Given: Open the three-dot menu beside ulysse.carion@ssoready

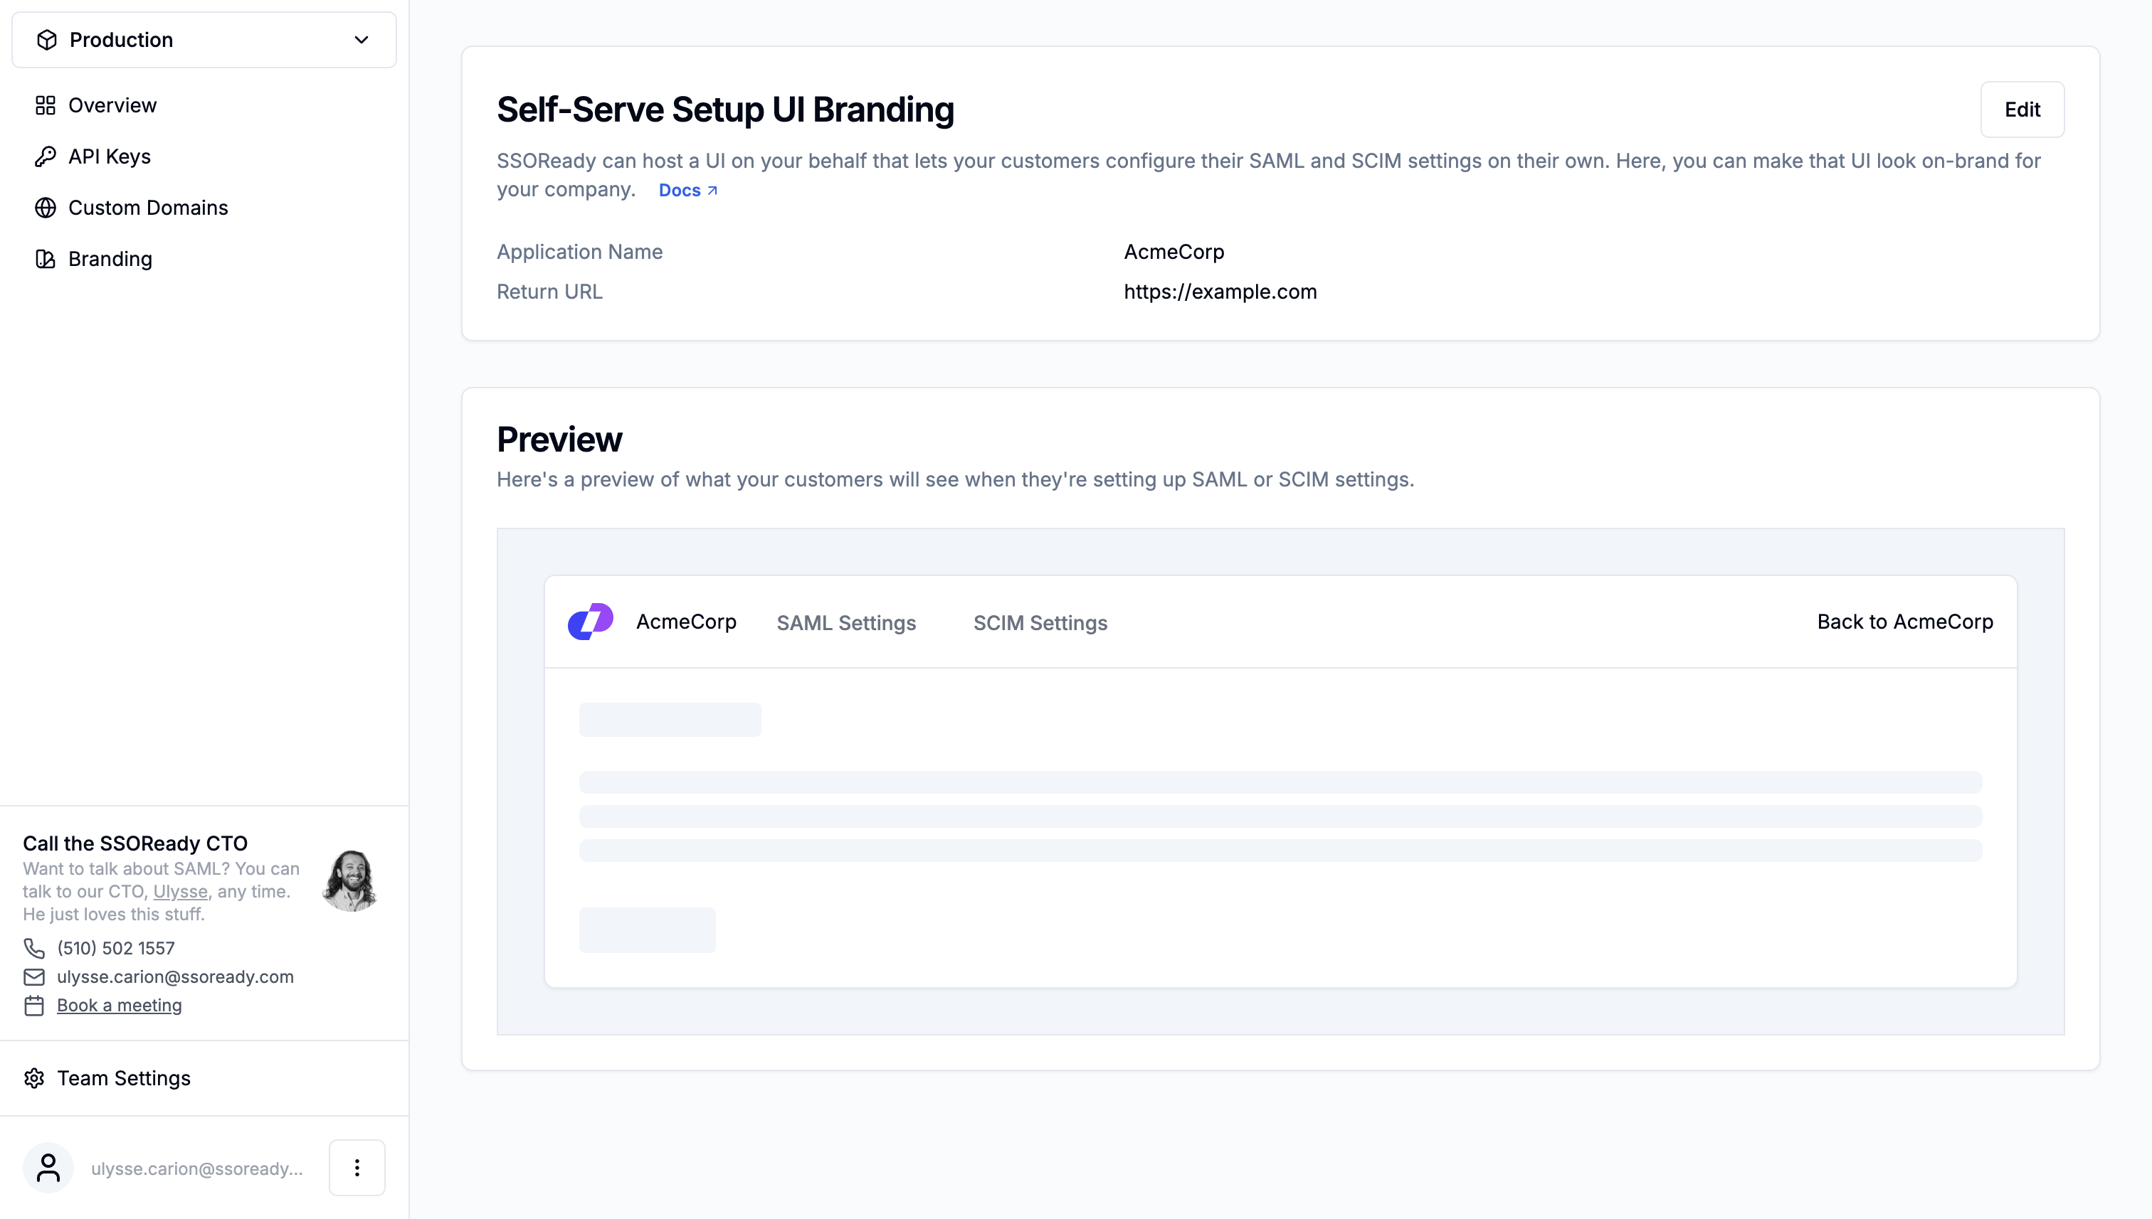Looking at the screenshot, I should tap(356, 1167).
